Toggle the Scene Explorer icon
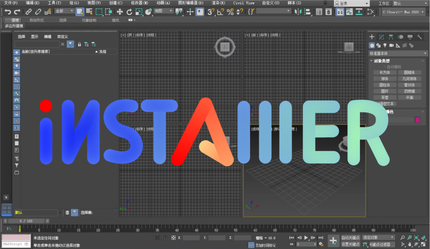Viewport: 430px width, 249px height. click(319, 12)
